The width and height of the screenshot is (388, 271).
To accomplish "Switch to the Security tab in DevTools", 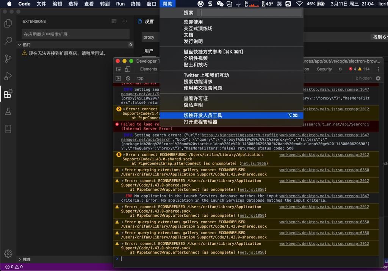I will coord(324,69).
